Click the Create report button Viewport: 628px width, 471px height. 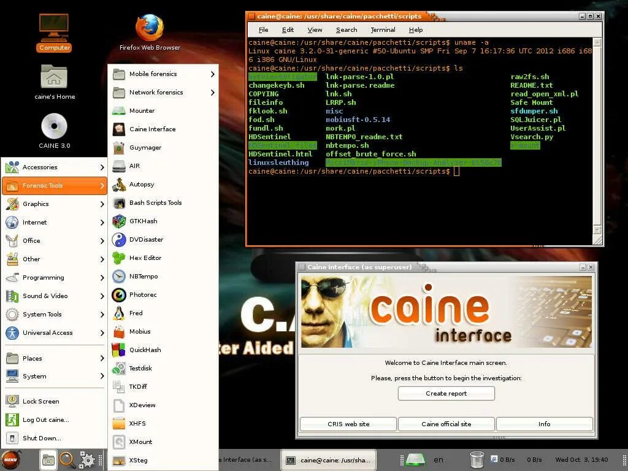click(x=446, y=393)
